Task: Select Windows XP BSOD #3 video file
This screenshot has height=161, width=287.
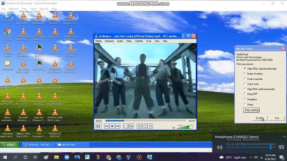Action: [x=55, y=131]
